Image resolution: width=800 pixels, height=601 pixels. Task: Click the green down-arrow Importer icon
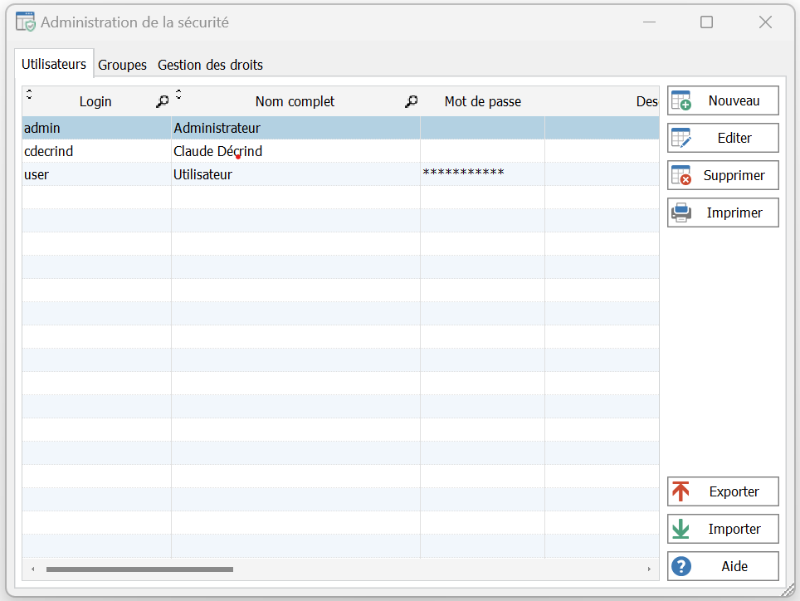tap(680, 529)
